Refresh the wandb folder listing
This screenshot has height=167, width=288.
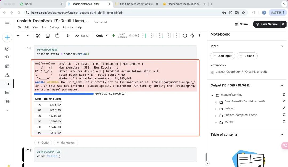[284, 121]
